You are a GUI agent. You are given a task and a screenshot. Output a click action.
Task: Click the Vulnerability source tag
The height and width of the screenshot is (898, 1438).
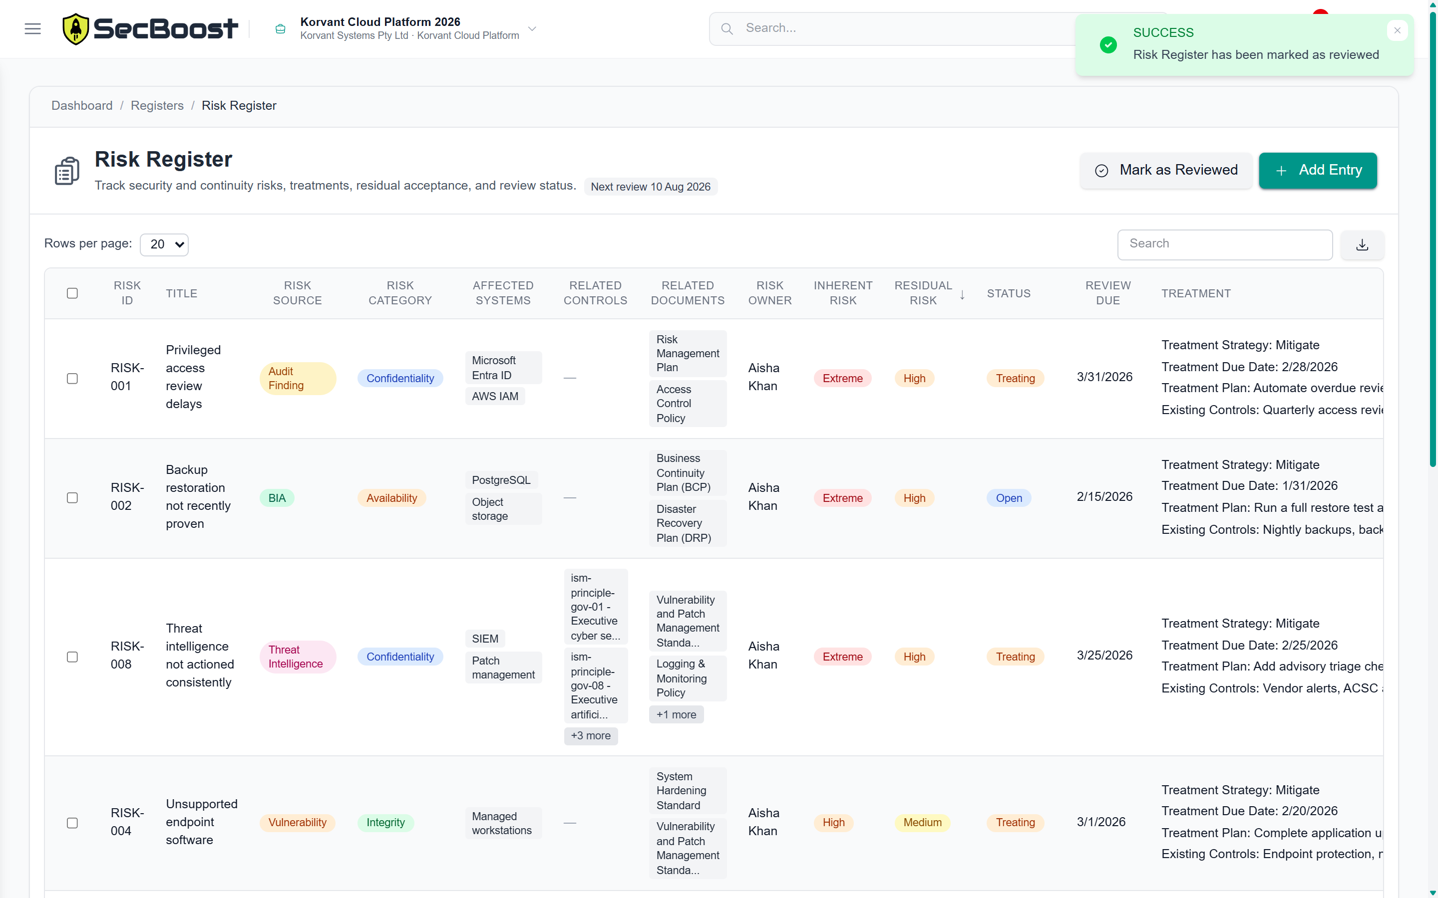[297, 823]
